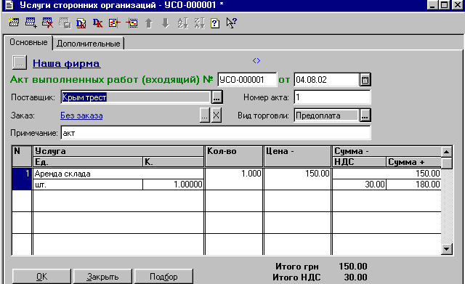This screenshot has height=284, width=465.
Task: Open the Наша фирма link
Action: click(66, 63)
